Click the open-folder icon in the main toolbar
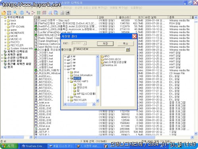Screen dimensions: 198x149 pos(4,13)
